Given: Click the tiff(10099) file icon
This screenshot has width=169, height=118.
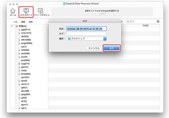Looking at the screenshot, I should click(19, 40).
